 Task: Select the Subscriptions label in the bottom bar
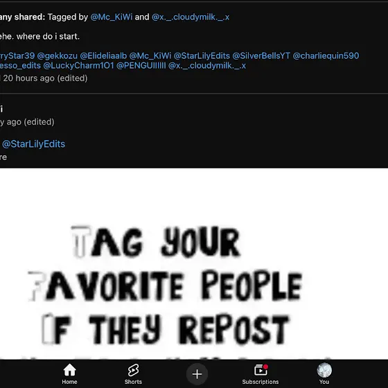pyautogui.click(x=261, y=382)
